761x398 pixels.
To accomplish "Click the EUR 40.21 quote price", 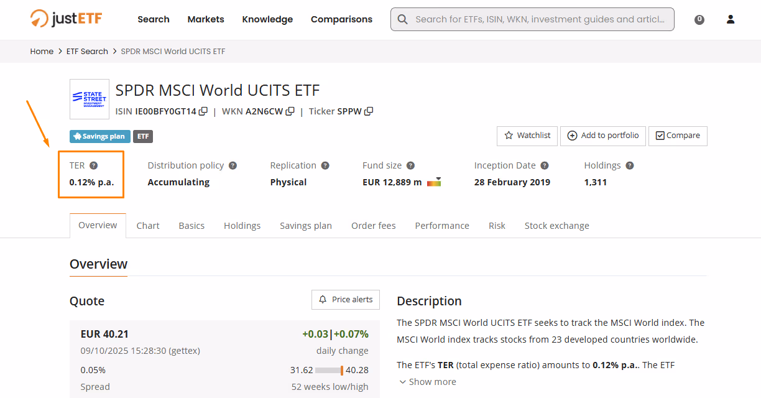I will point(104,334).
